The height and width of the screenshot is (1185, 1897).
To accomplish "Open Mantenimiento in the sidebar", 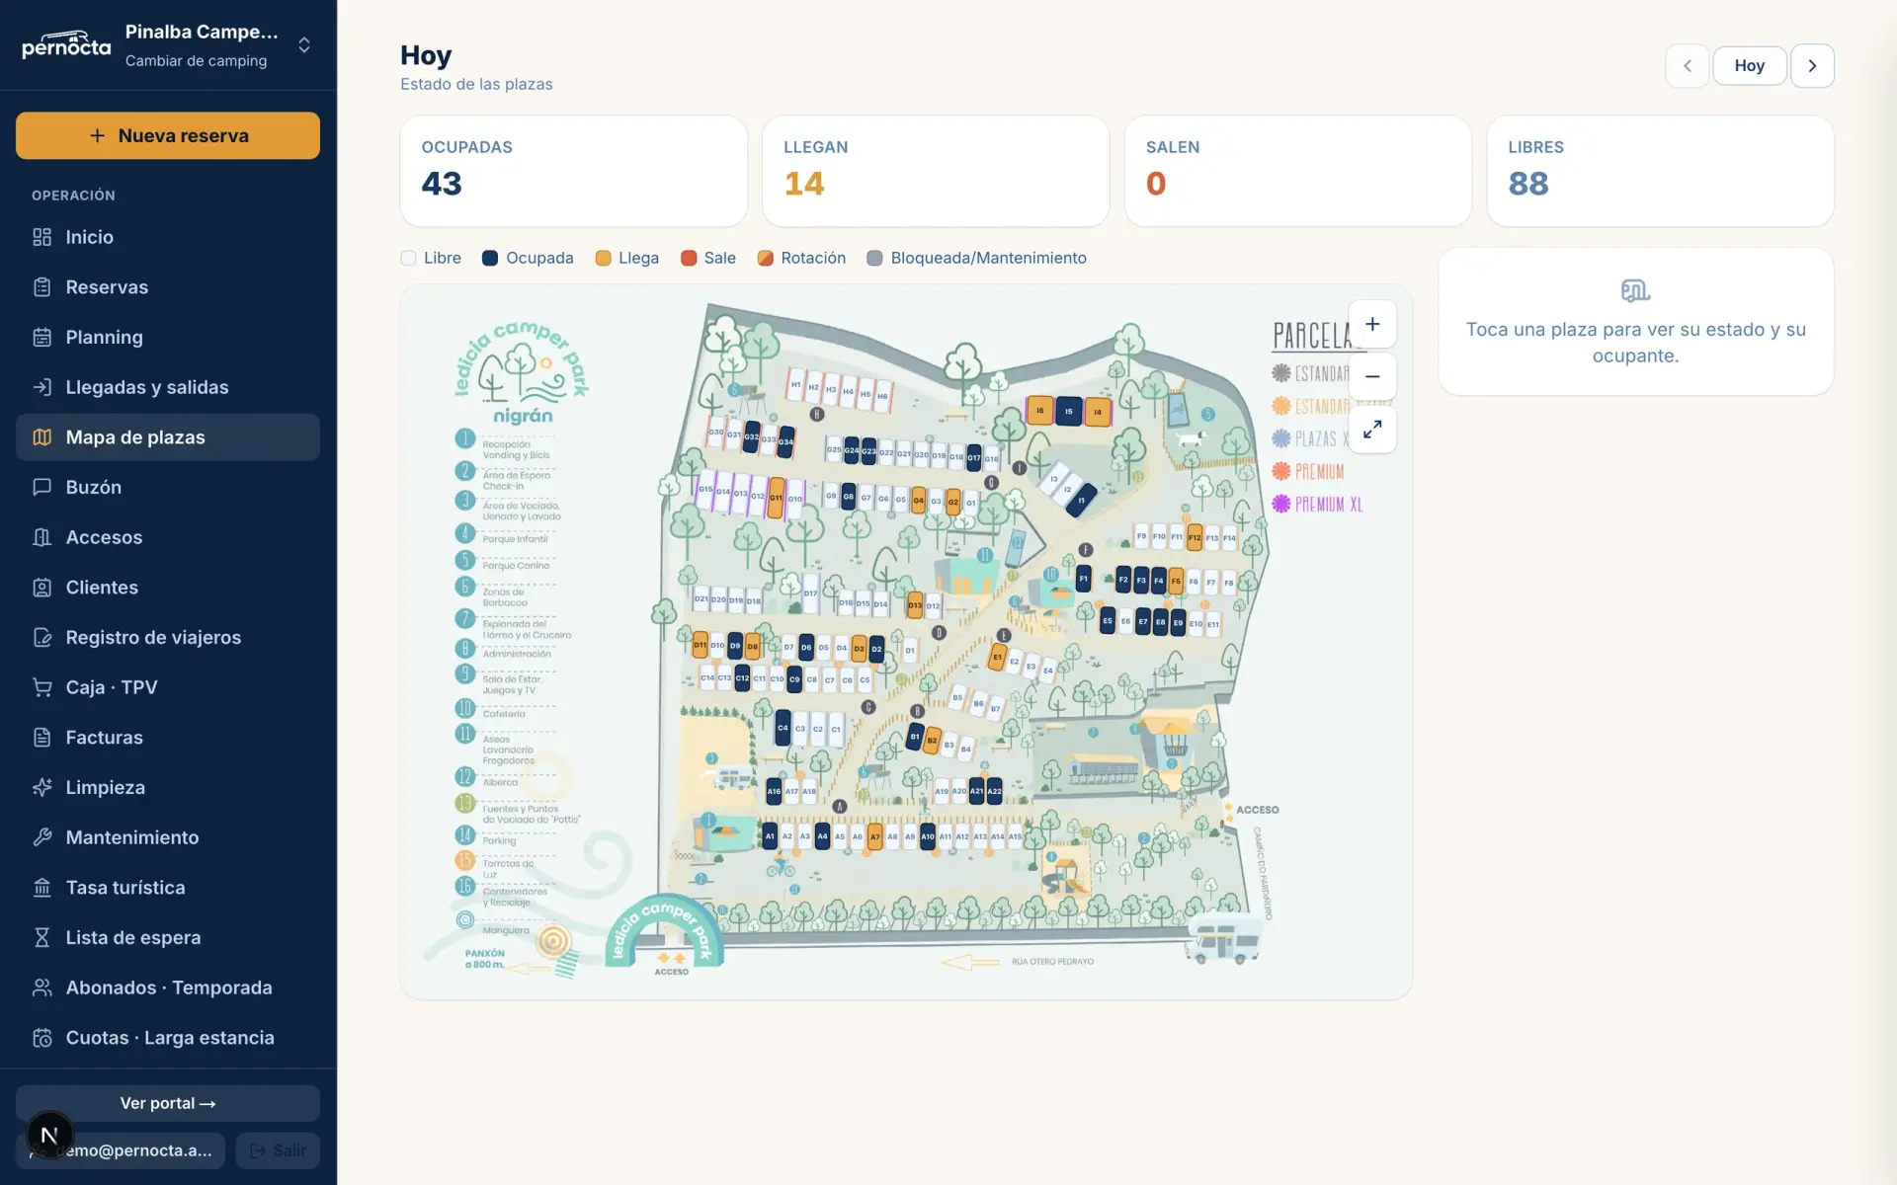I will [x=168, y=837].
